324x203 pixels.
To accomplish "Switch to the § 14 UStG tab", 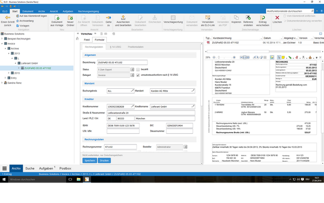I will (x=116, y=47).
